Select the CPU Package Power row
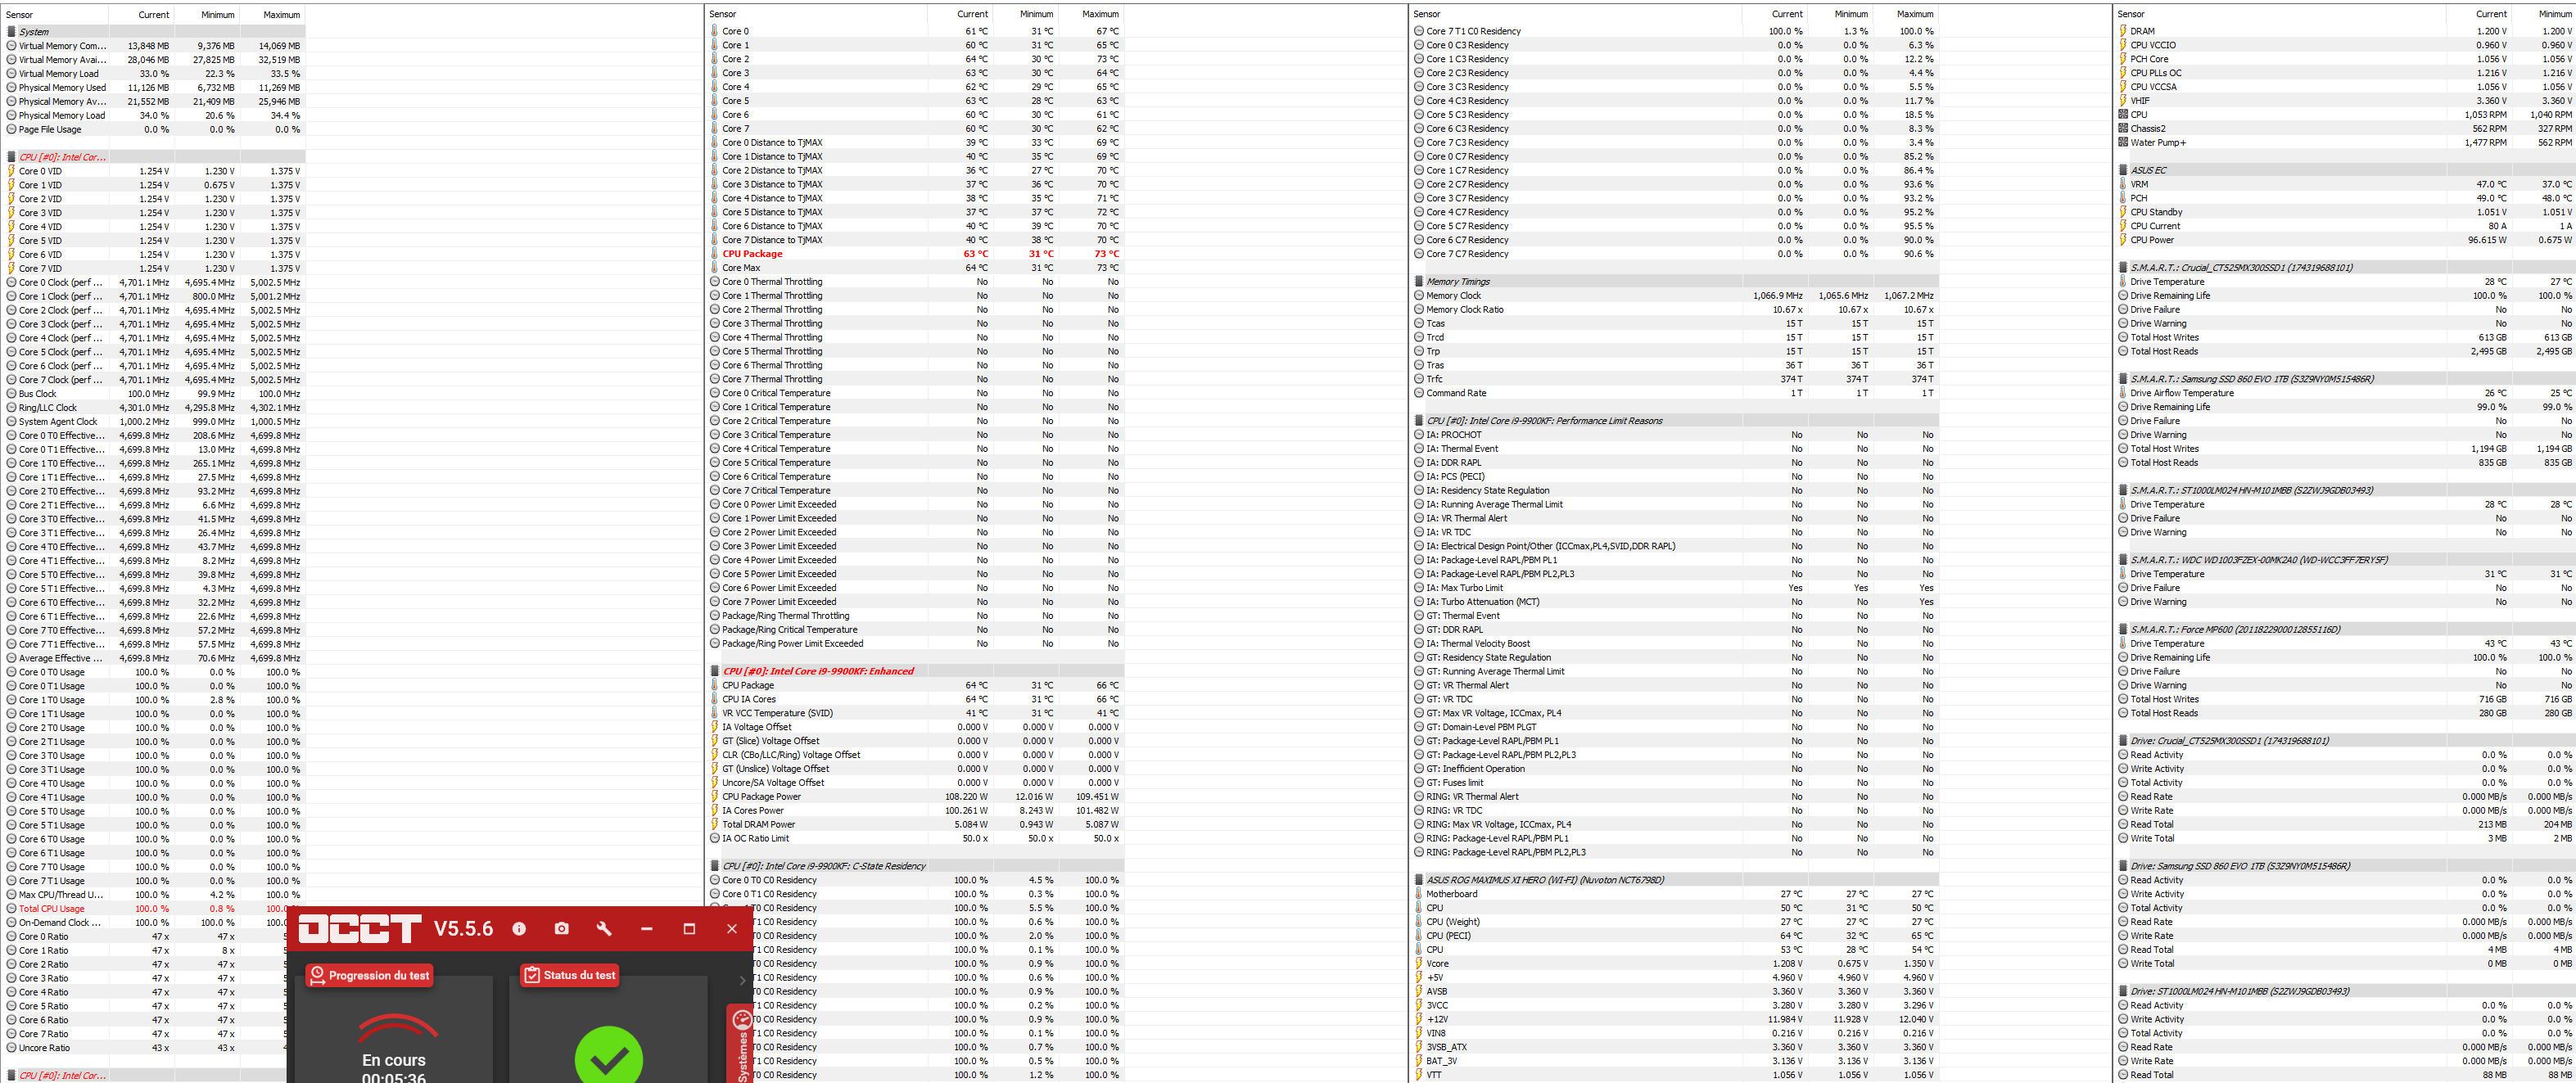This screenshot has height=1083, width=2576. (x=761, y=797)
